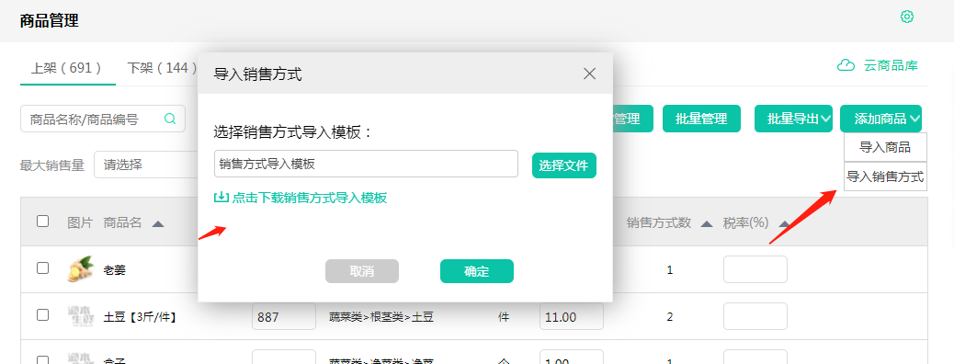Click the download icon beside template link
The height and width of the screenshot is (364, 954).
[221, 198]
